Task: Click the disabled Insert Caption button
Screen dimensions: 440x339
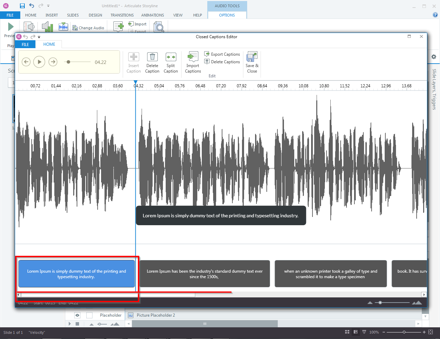Action: tap(134, 63)
